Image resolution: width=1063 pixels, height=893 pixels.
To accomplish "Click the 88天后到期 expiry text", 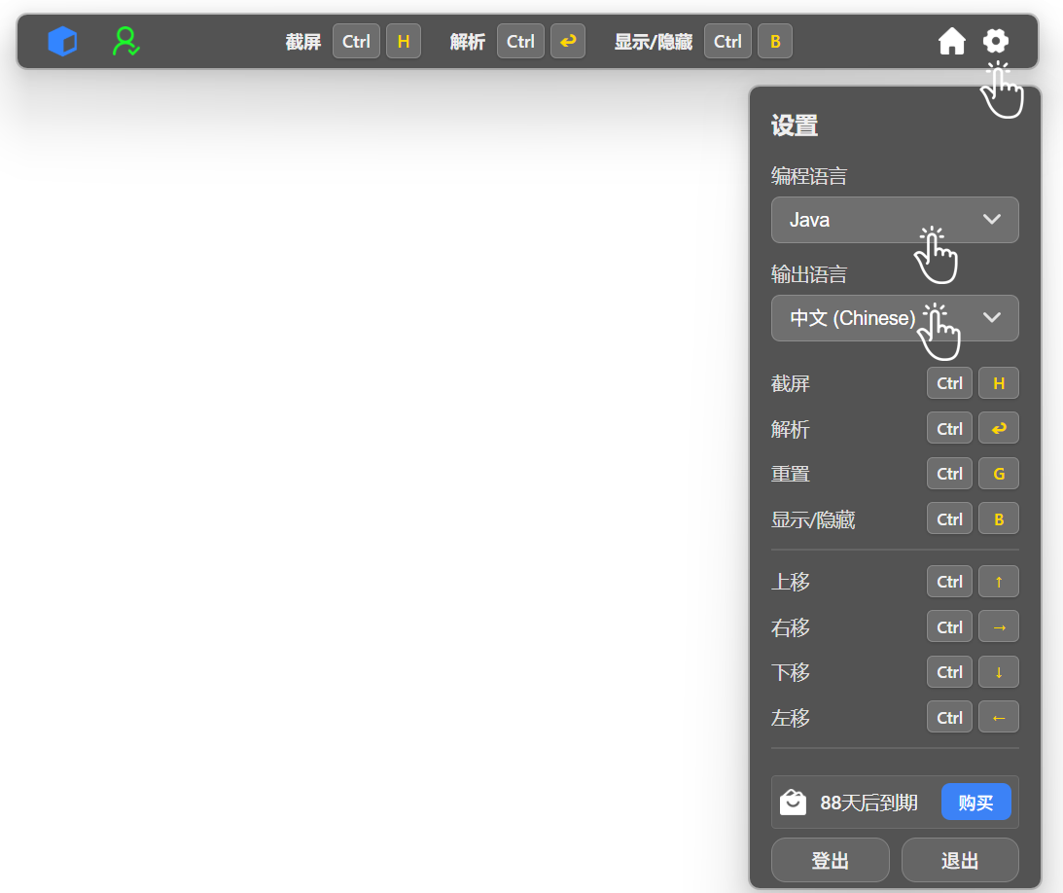I will [868, 804].
